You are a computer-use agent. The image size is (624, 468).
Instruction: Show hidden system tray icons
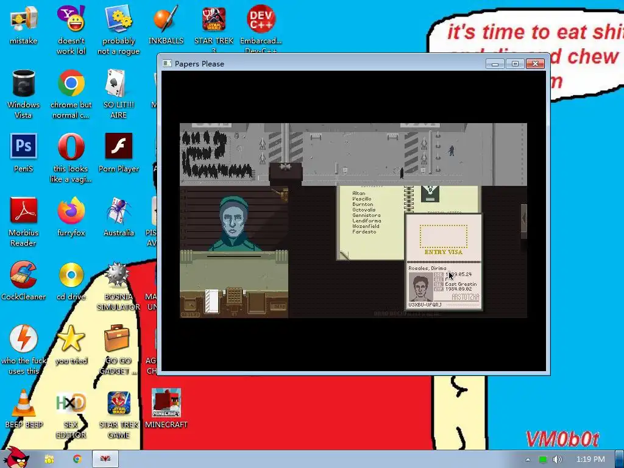[528, 459]
